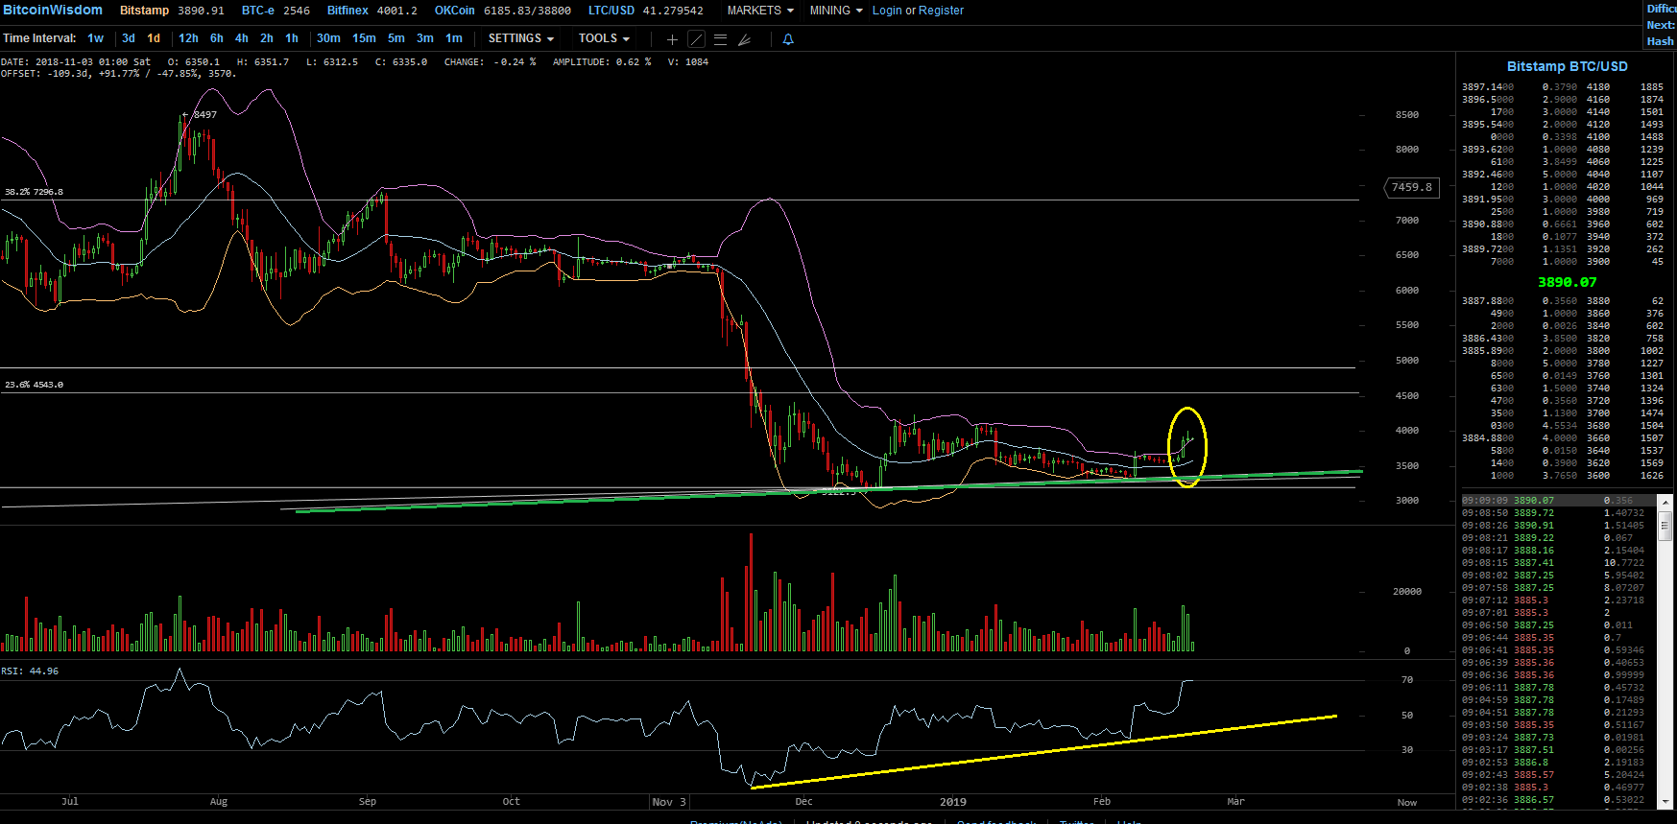Open the OKCoin market link
The height and width of the screenshot is (824, 1677).
coord(454,11)
